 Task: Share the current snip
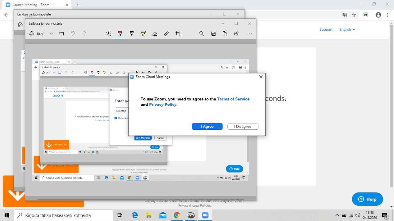point(236,34)
